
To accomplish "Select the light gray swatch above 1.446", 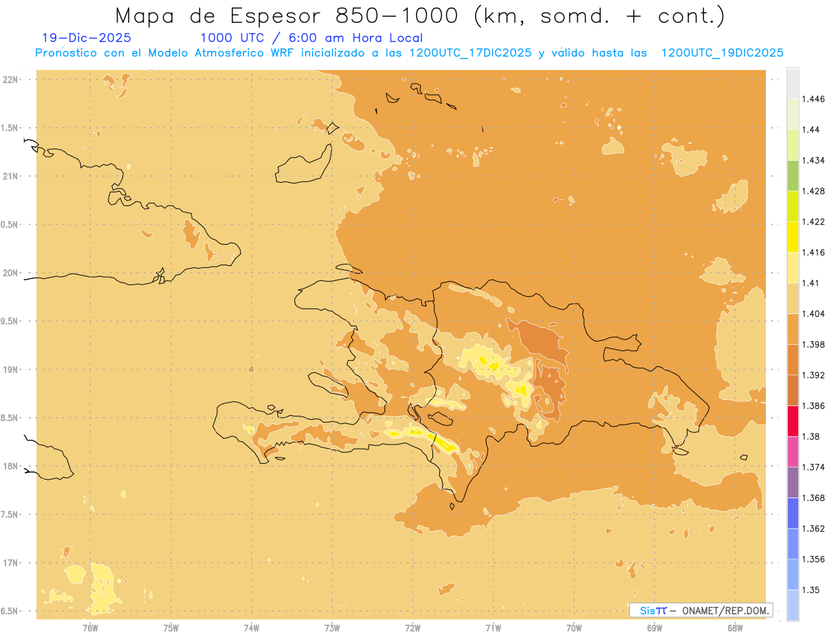I will 793,84.
